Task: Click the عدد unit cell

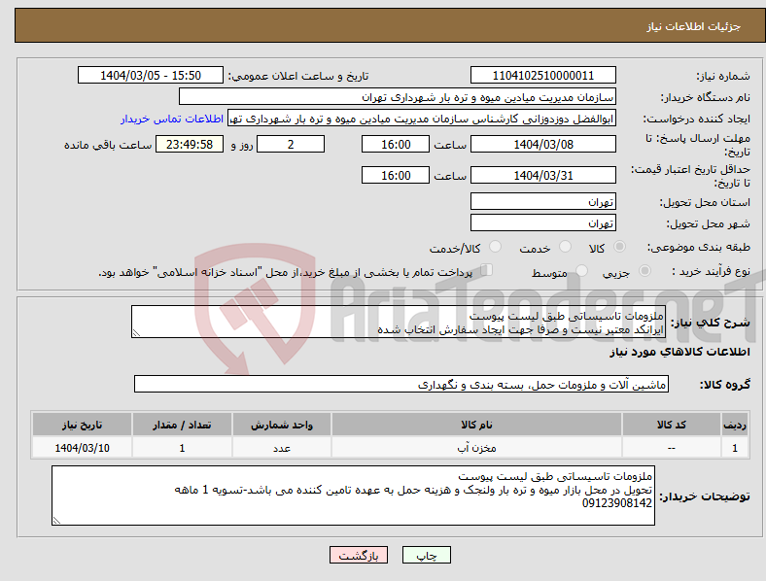Action: pyautogui.click(x=282, y=448)
